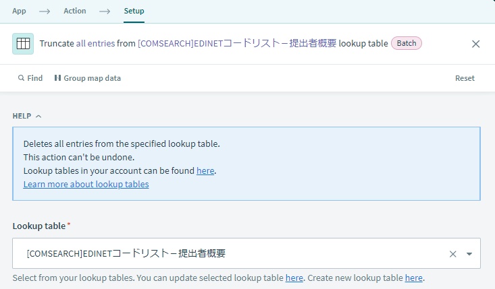Go to the App step
The width and height of the screenshot is (495, 289).
(20, 11)
